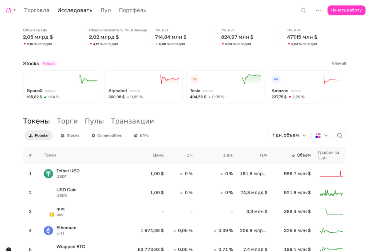Select the Popular filter chip
This screenshot has width=369, height=251.
tap(39, 135)
